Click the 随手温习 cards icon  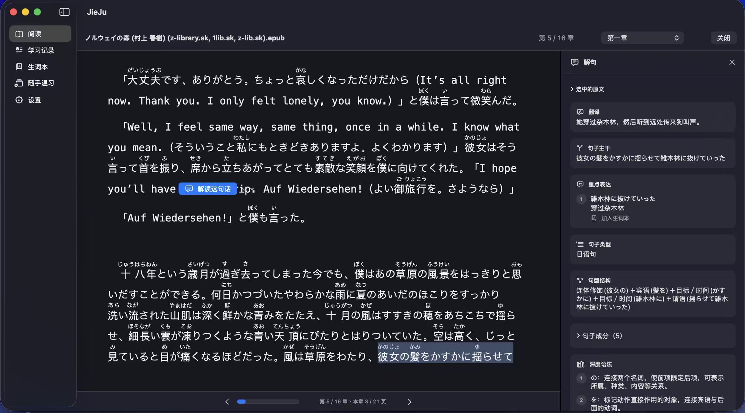coord(19,83)
